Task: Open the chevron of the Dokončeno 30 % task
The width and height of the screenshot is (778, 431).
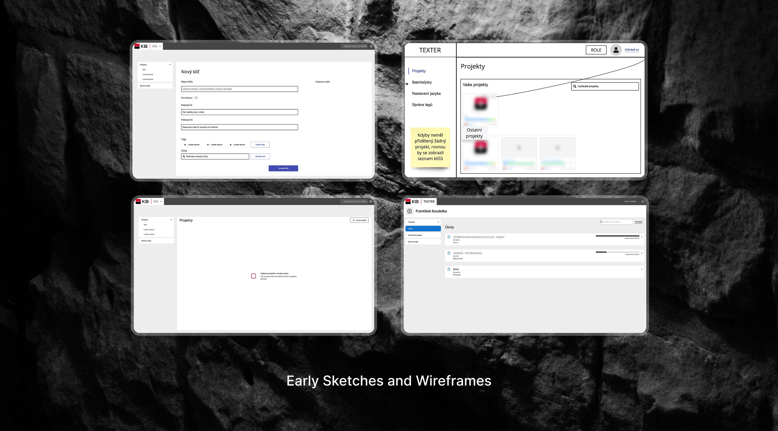Action: click(x=641, y=253)
